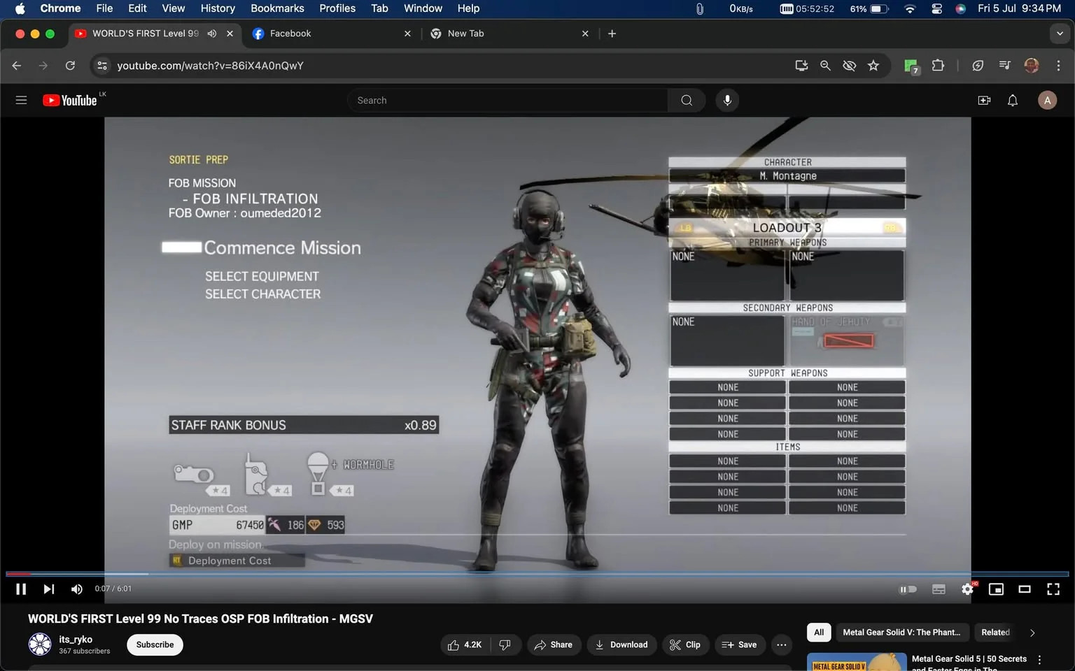Open the green extension icon

pos(911,66)
